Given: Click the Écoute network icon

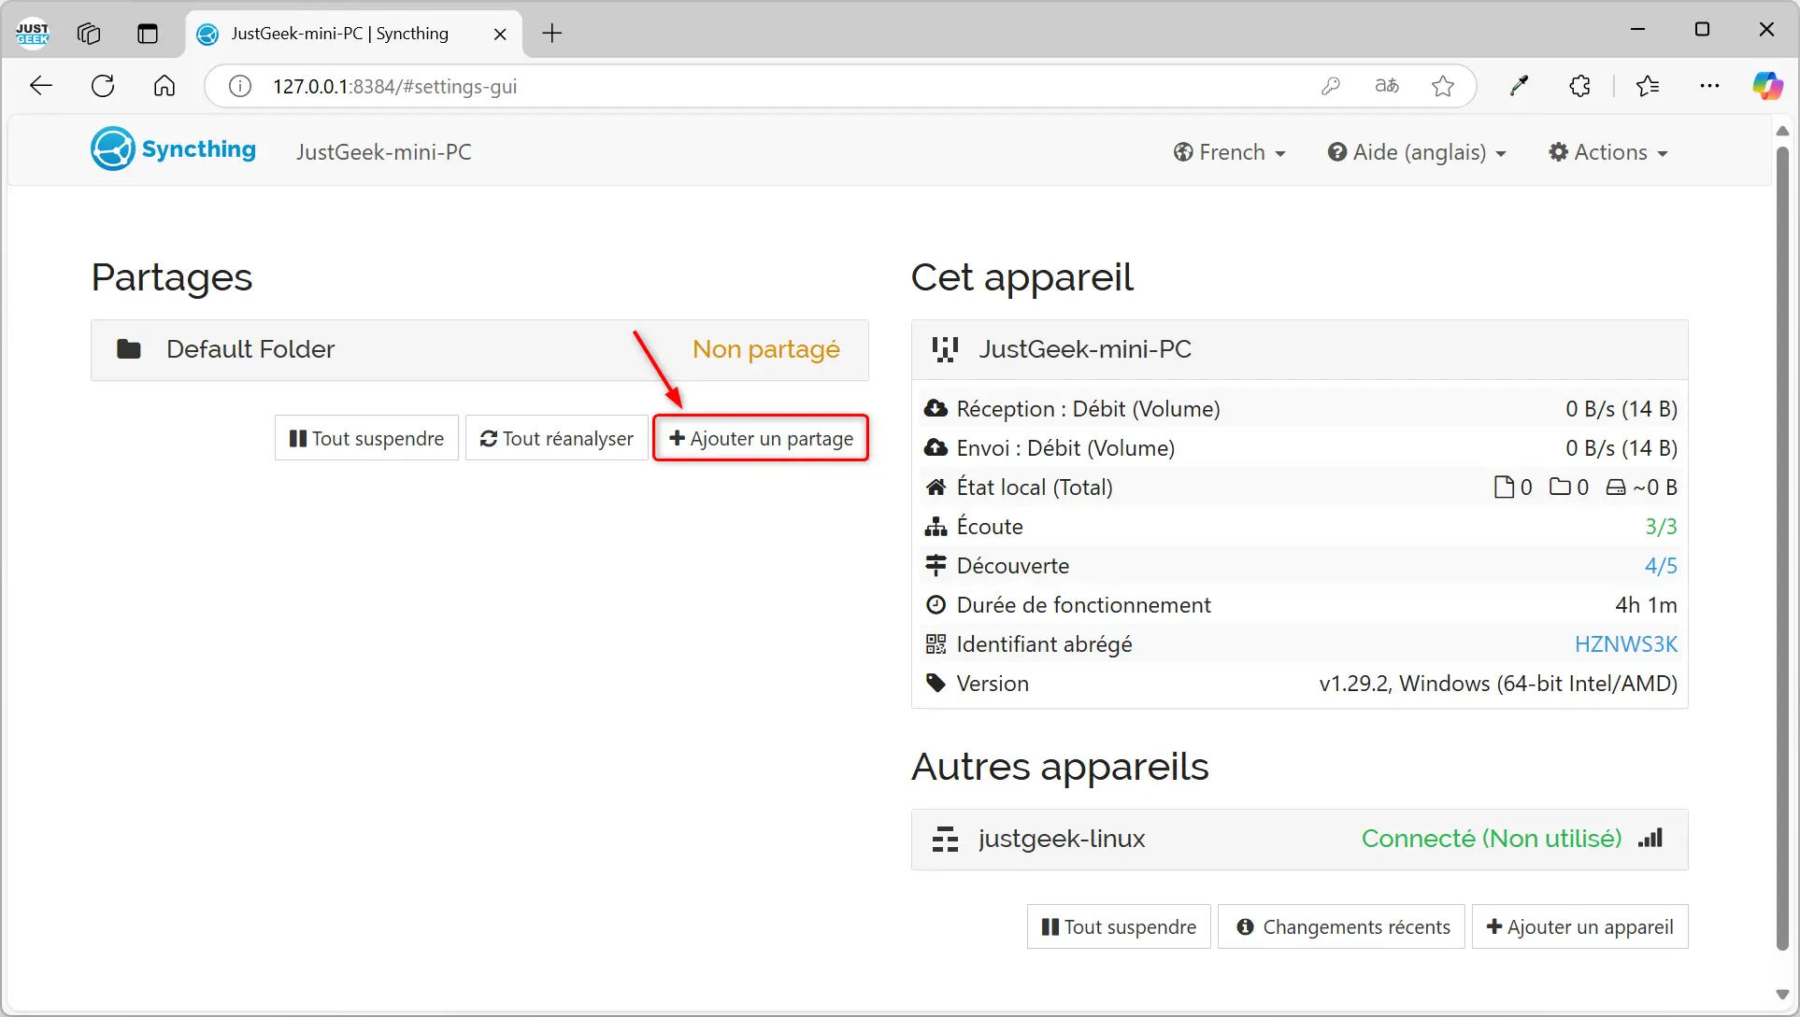Looking at the screenshot, I should click(x=936, y=526).
